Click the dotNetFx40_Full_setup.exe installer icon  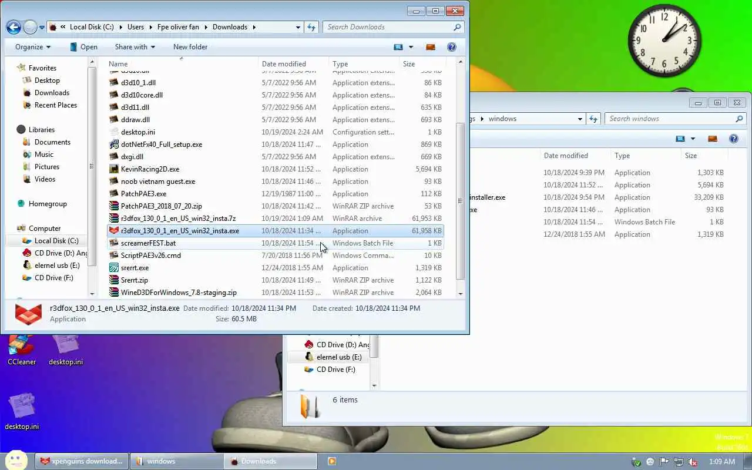[114, 145]
